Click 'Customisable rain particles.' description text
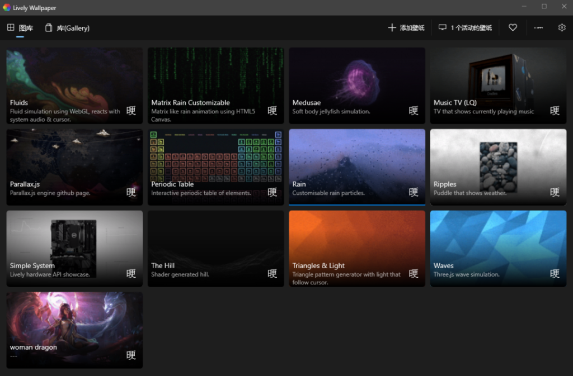 (328, 193)
